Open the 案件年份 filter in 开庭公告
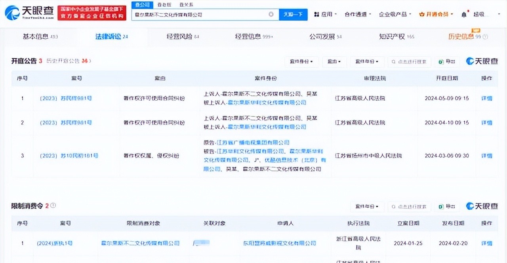507x263 pixels. 367,62
